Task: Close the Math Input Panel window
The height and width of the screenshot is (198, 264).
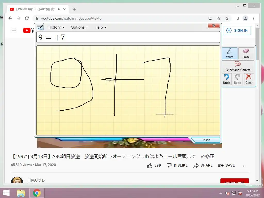Action: [x=214, y=26]
